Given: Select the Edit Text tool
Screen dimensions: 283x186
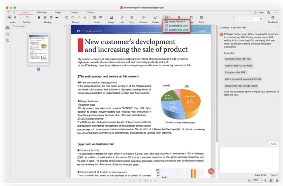Looking at the screenshot, I should point(27,17).
